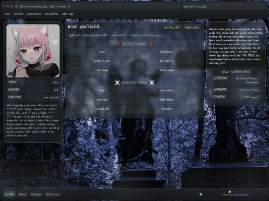The image size is (269, 201).
Task: Click the forward chevron after 'abt the user'
Action: 69,6
